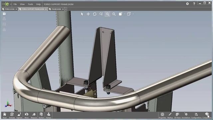Open the 3D Views panel

coord(177,115)
